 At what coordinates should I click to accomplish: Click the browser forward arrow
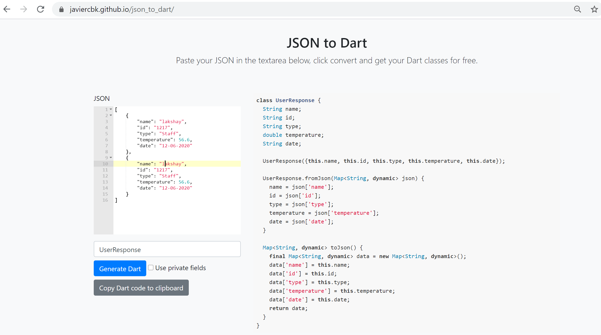pyautogui.click(x=24, y=9)
